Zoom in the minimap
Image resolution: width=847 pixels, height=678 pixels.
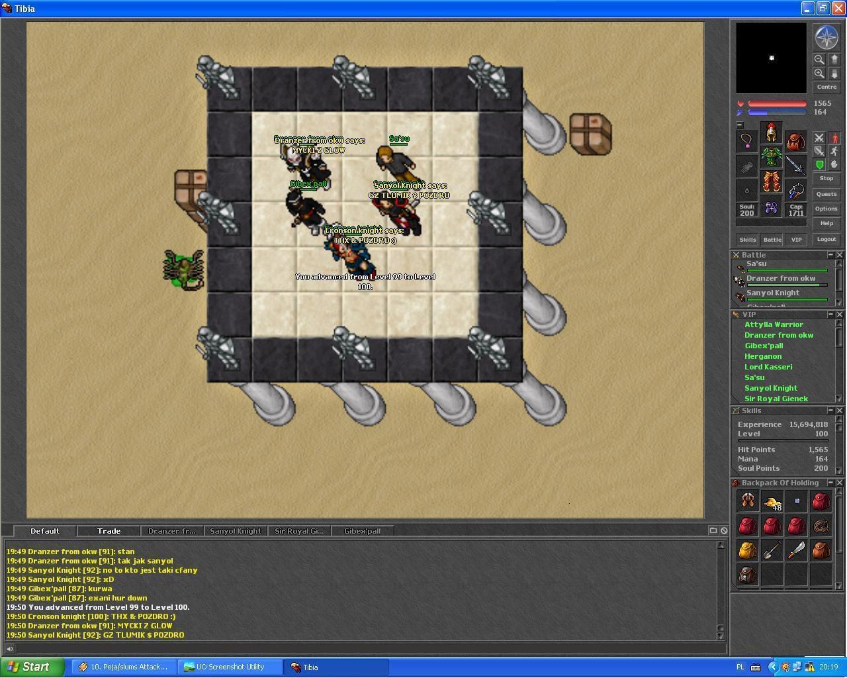pyautogui.click(x=819, y=73)
